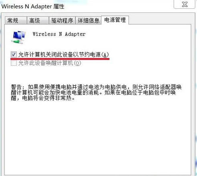This screenshot has width=197, height=176.
Task: Go to the 详细信息 tab
Action: pos(88,20)
